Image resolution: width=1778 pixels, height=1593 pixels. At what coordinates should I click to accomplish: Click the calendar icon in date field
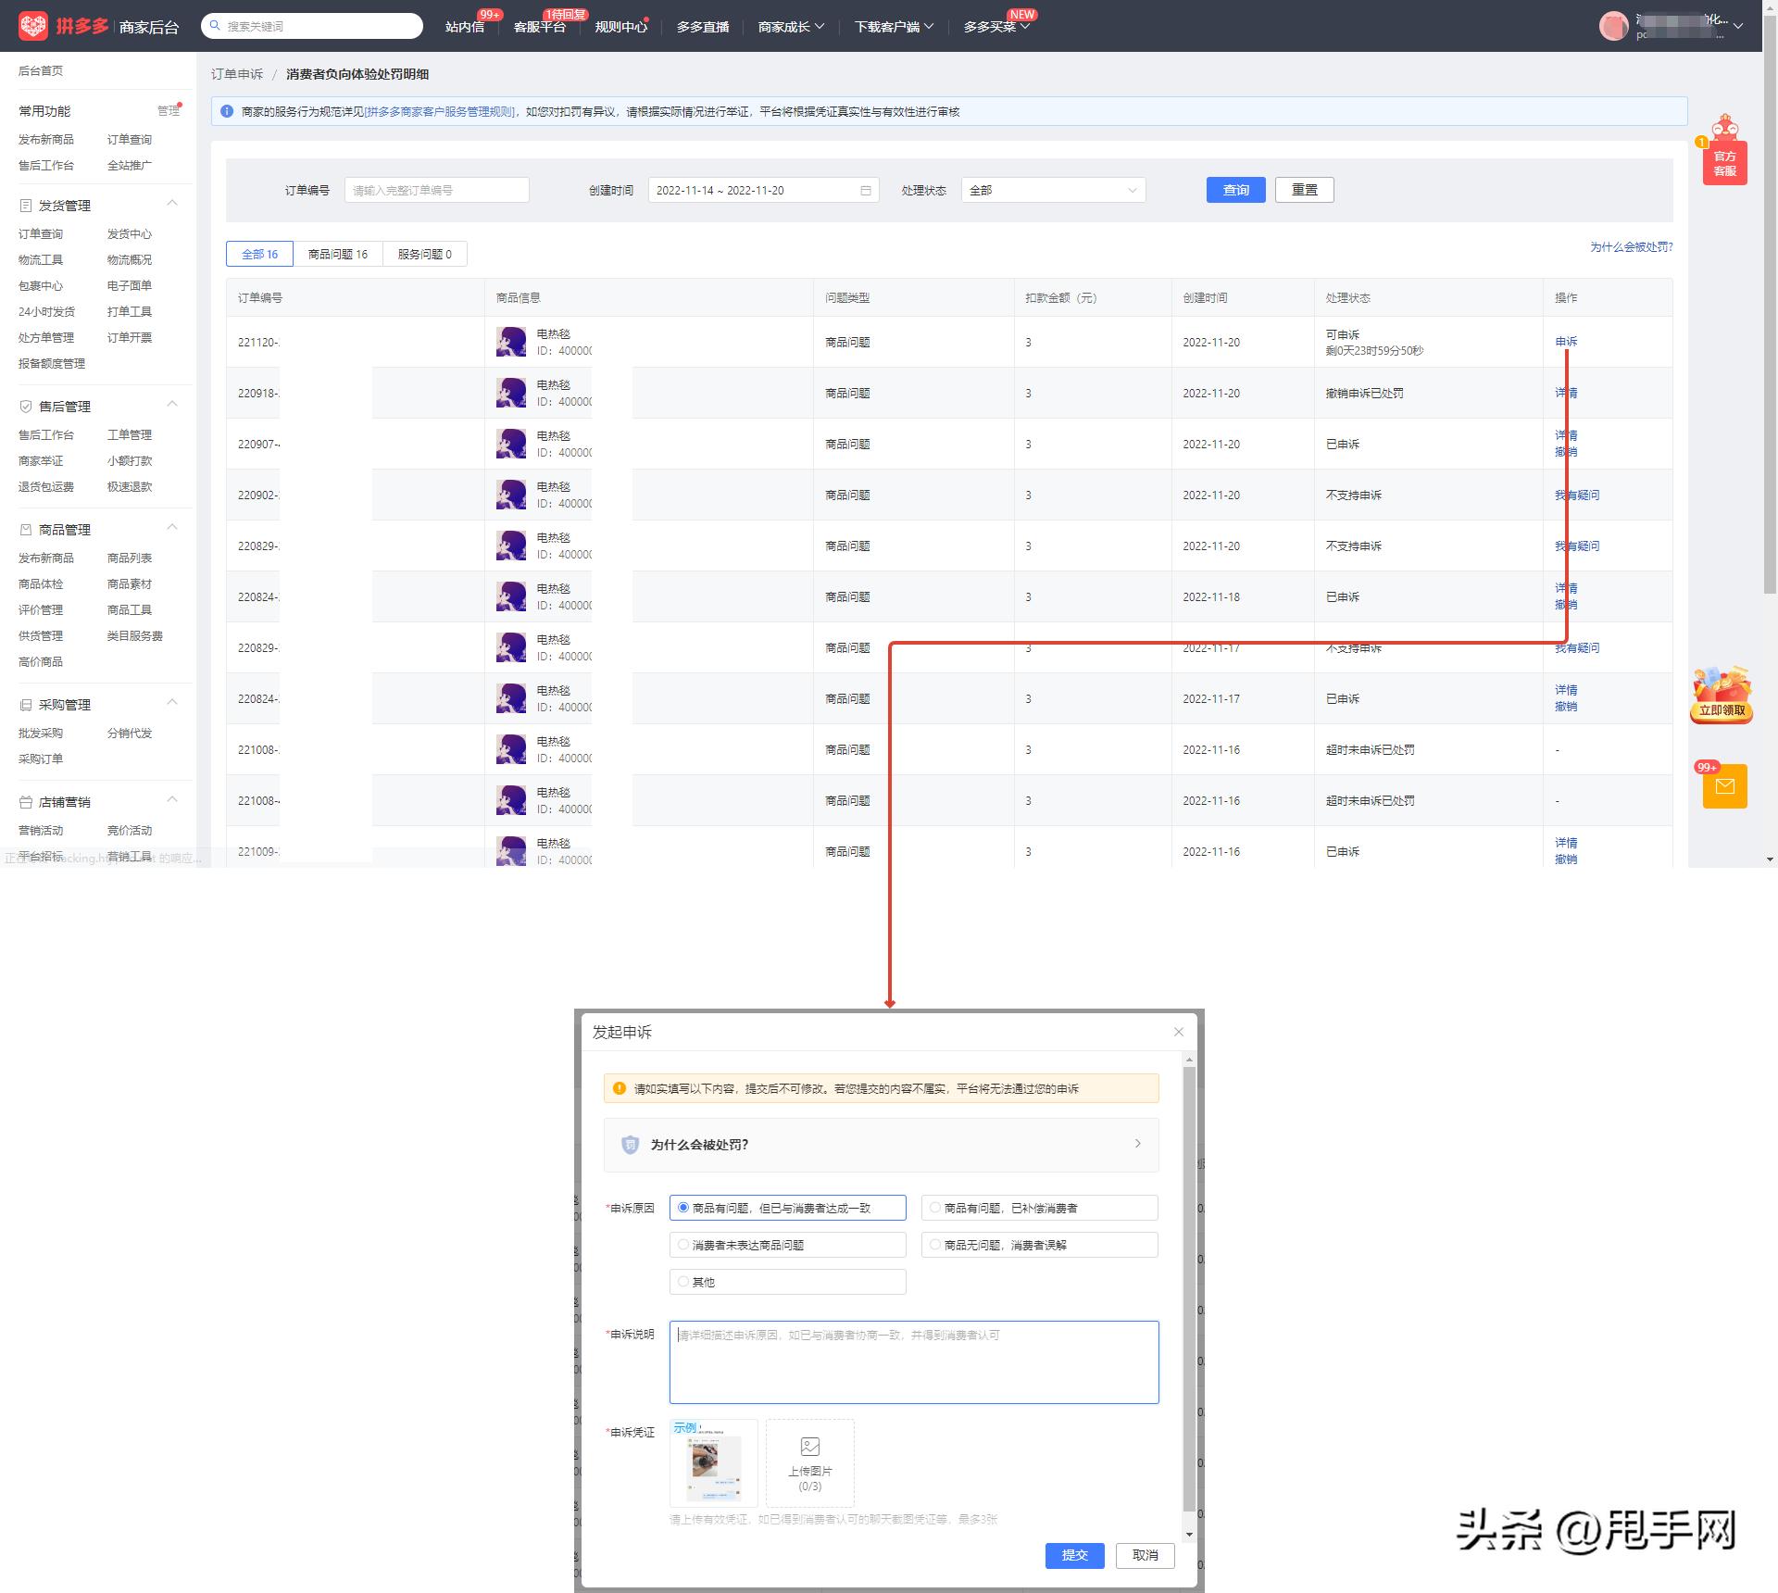pyautogui.click(x=866, y=191)
